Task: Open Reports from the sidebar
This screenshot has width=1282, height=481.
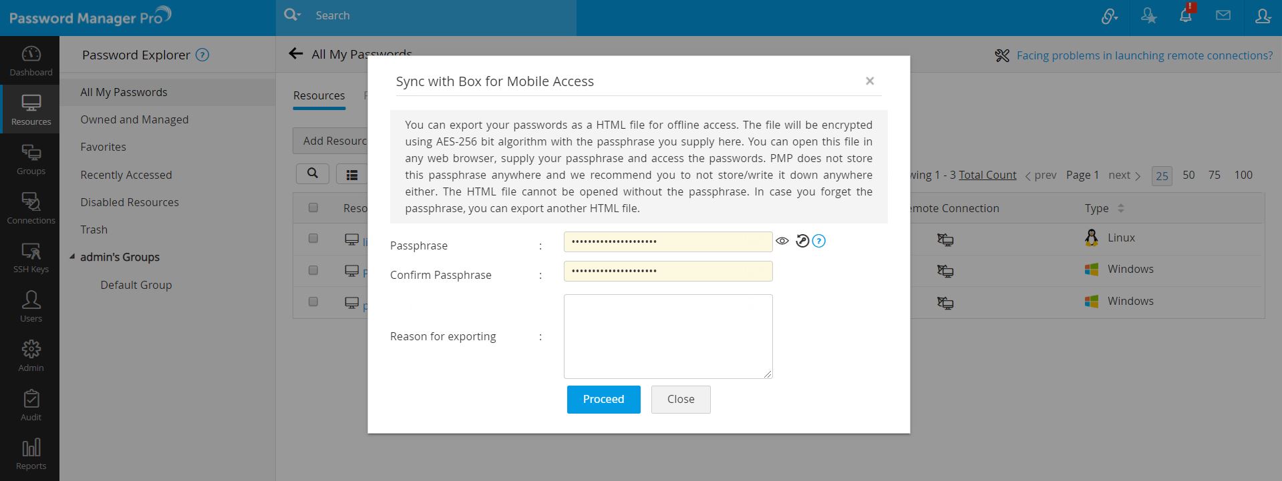Action: point(31,454)
